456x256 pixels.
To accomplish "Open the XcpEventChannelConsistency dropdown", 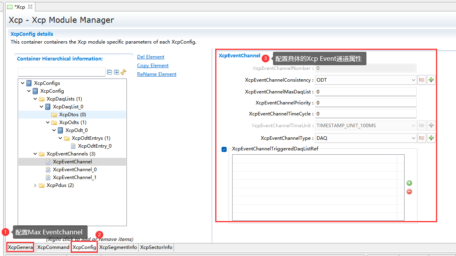I will pyautogui.click(x=413, y=80).
